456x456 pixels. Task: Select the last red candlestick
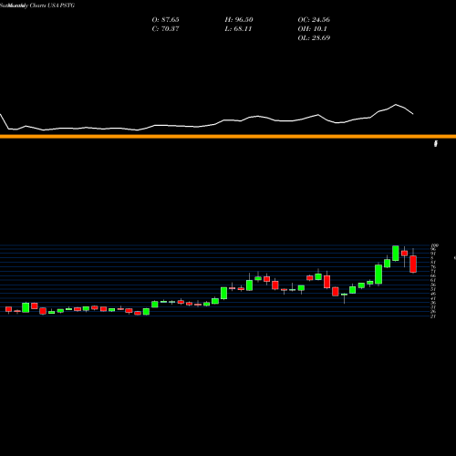[413, 264]
